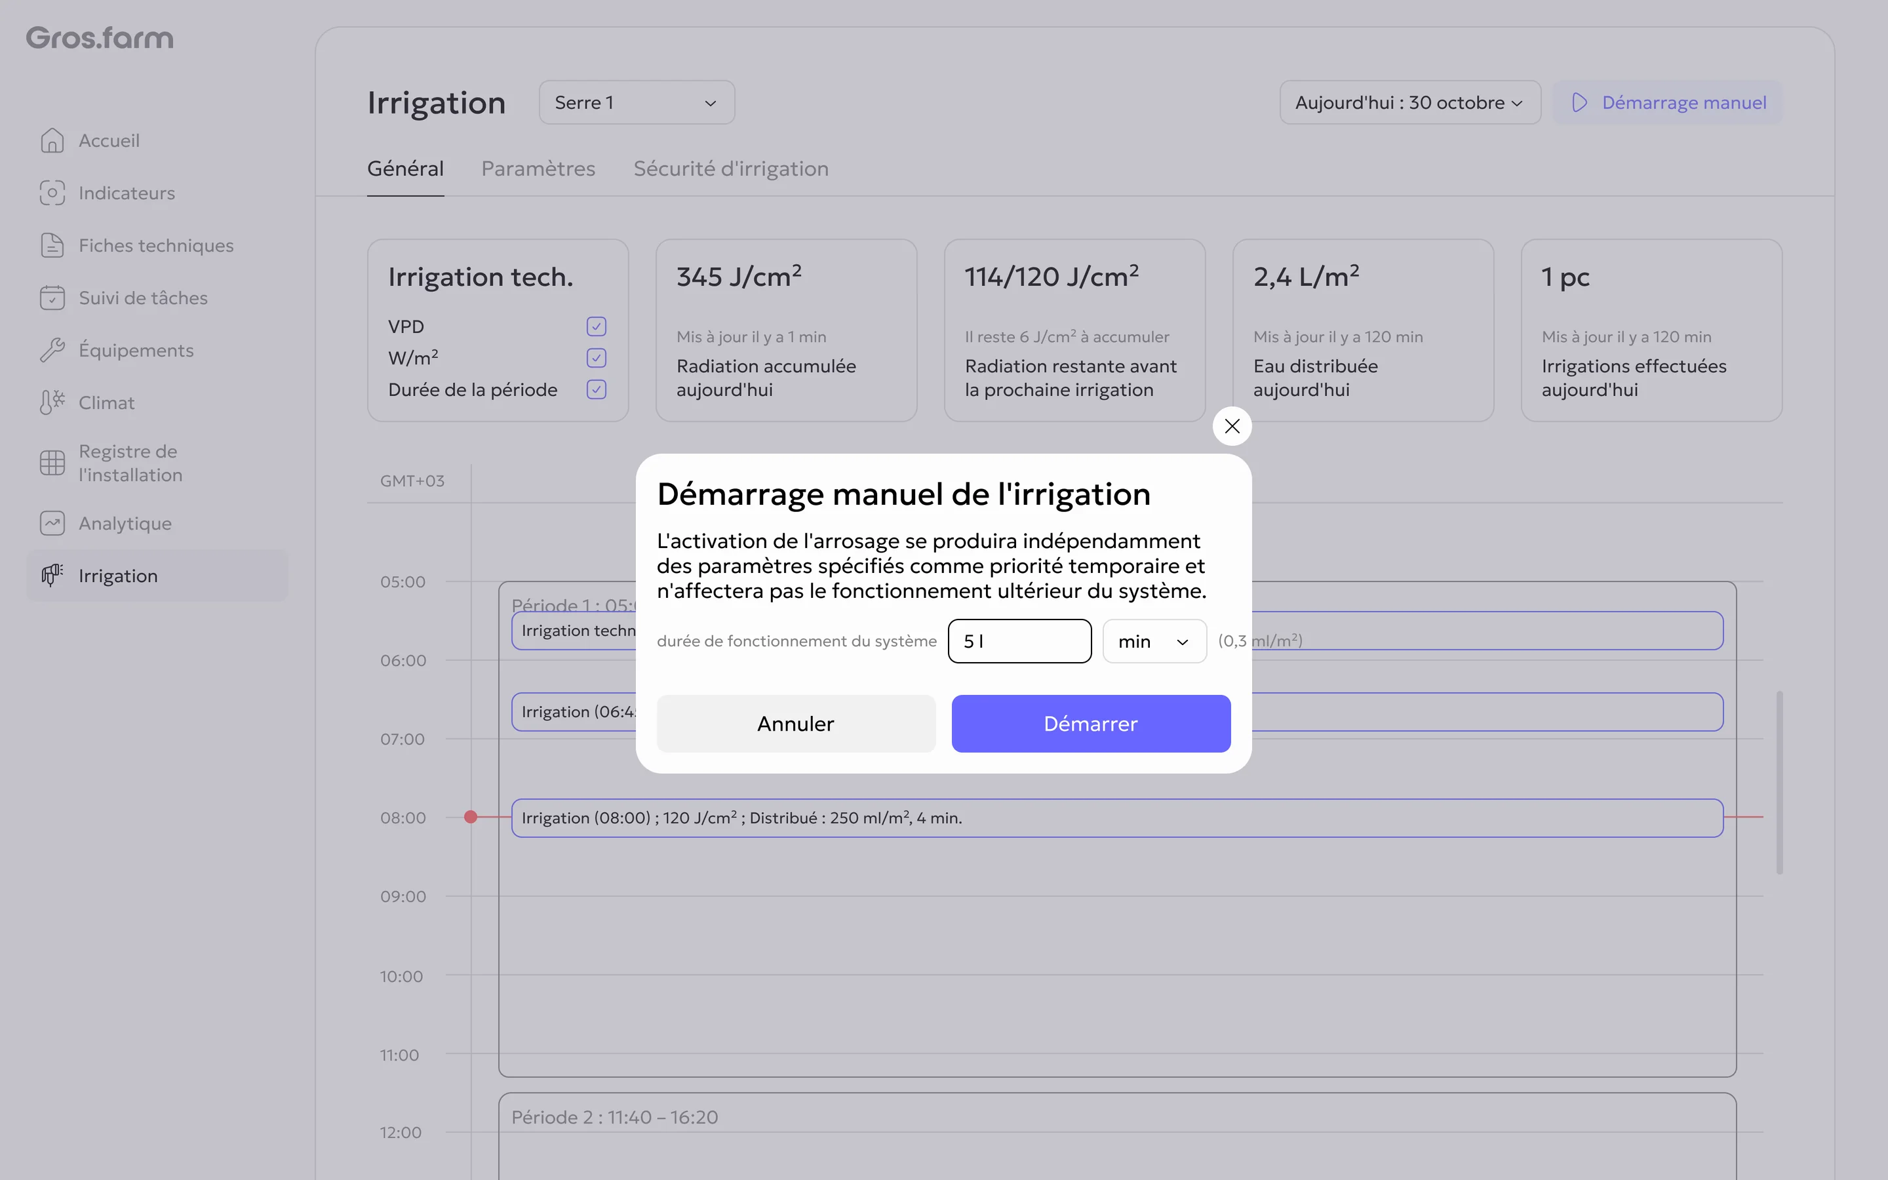Viewport: 1888px width, 1180px height.
Task: Click the Suivi de tâches calendar icon
Action: 52,298
